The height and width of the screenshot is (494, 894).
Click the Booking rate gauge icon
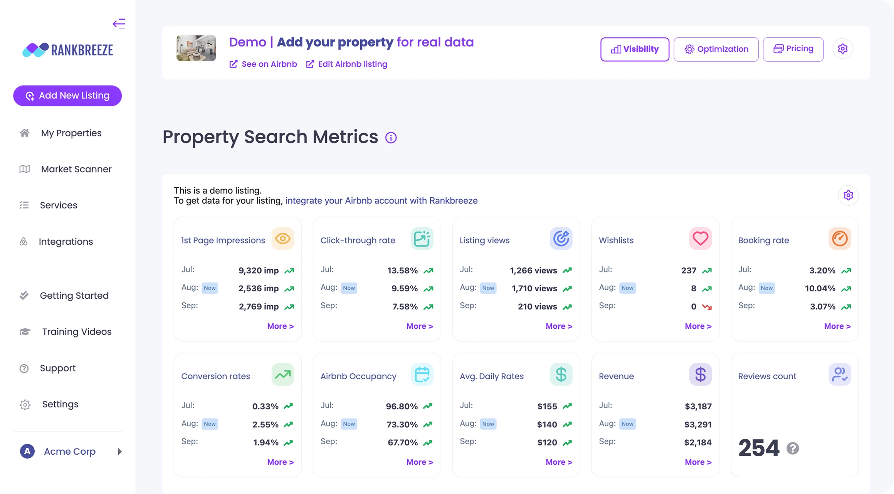(840, 239)
